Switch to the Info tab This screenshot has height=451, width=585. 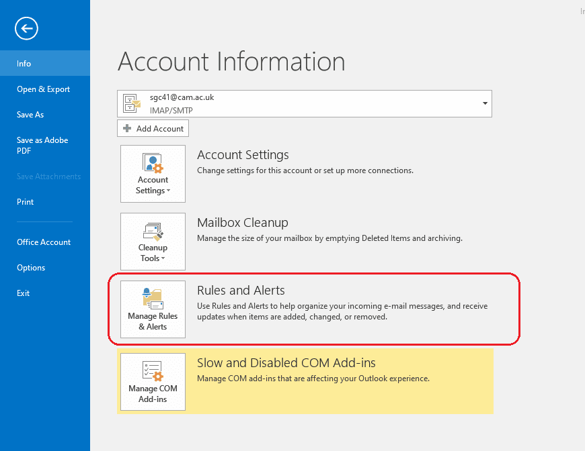(x=24, y=63)
